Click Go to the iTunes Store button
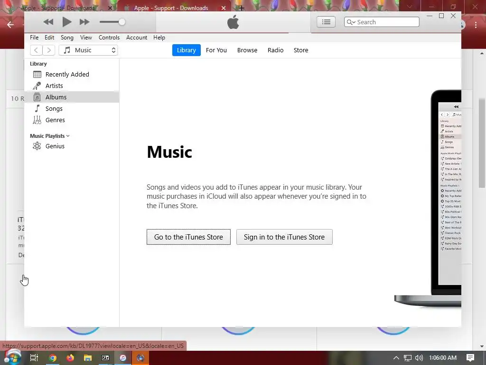This screenshot has height=365, width=486. click(188, 237)
